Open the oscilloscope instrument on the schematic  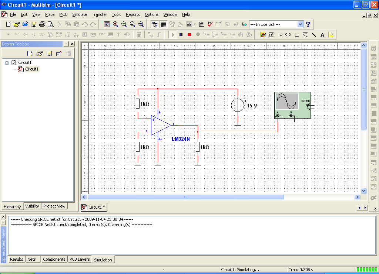tap(293, 105)
